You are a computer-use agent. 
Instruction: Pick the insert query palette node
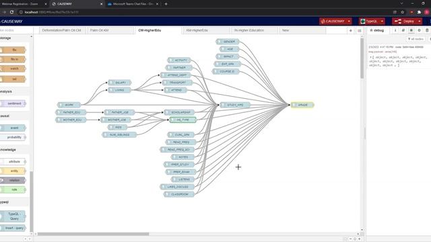(x=13, y=228)
